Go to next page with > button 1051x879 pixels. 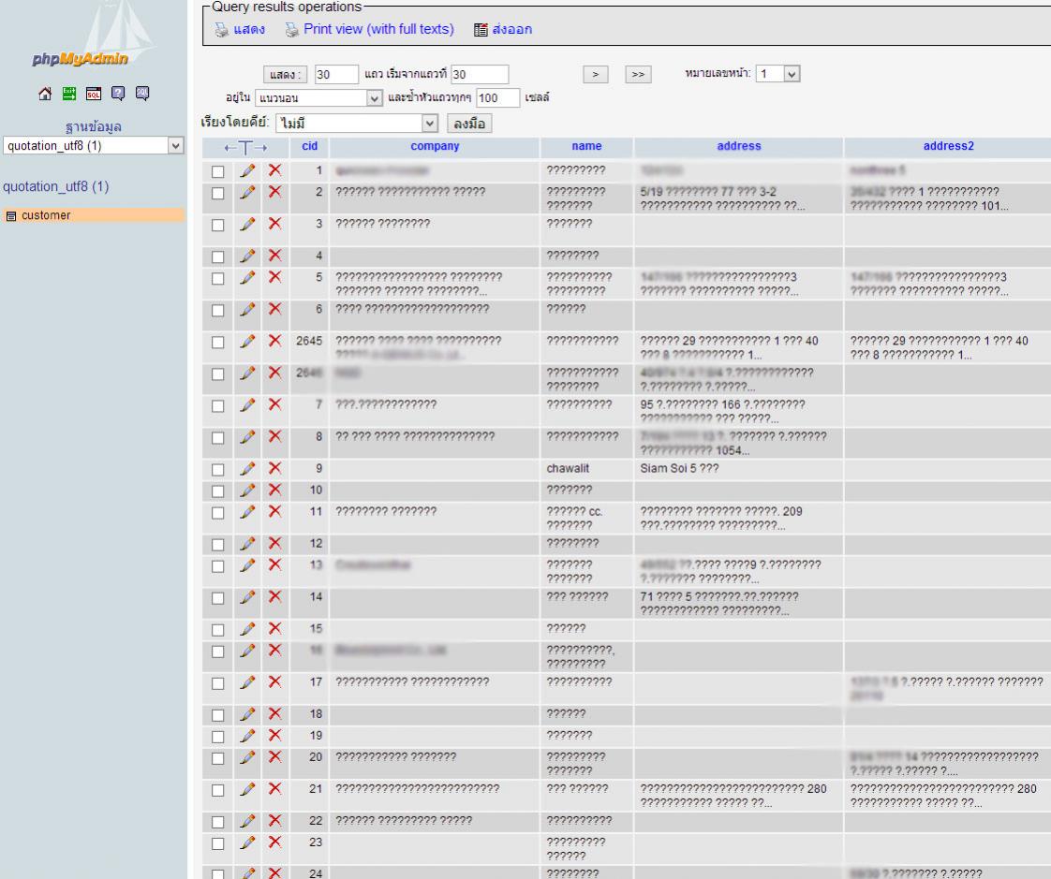[595, 74]
